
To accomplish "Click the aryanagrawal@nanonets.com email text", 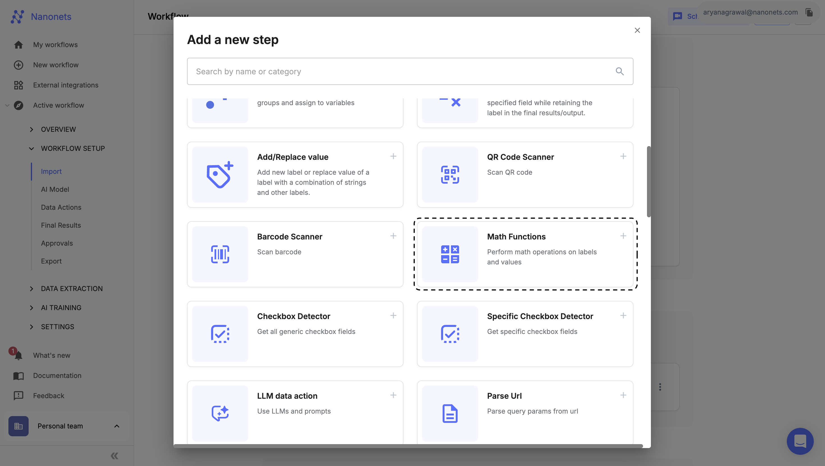I will (750, 12).
